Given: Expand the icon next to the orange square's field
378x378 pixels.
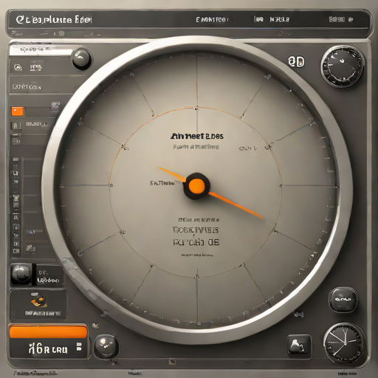Looking at the screenshot, I should 55,106.
